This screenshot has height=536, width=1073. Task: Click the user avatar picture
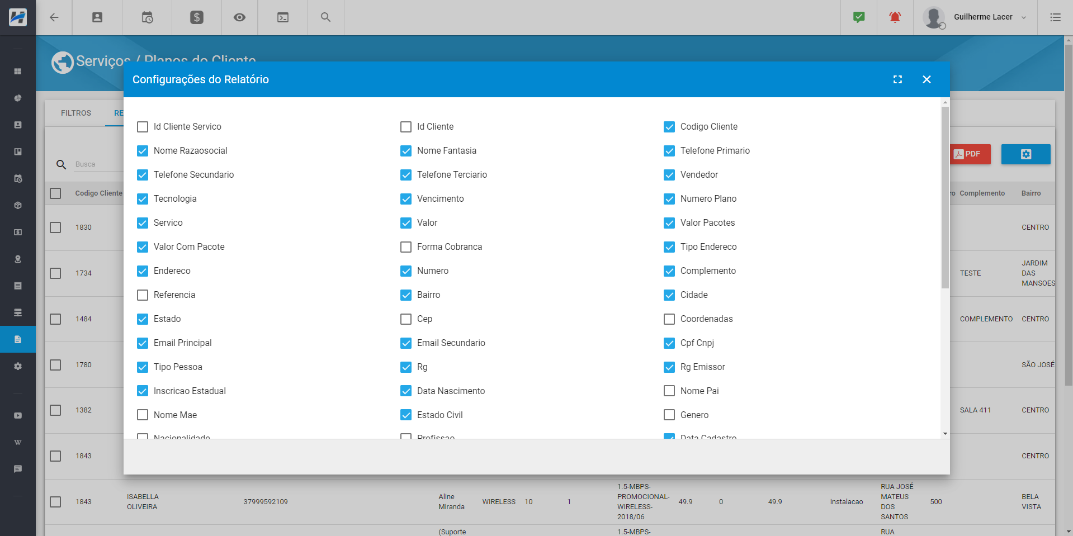pyautogui.click(x=934, y=17)
